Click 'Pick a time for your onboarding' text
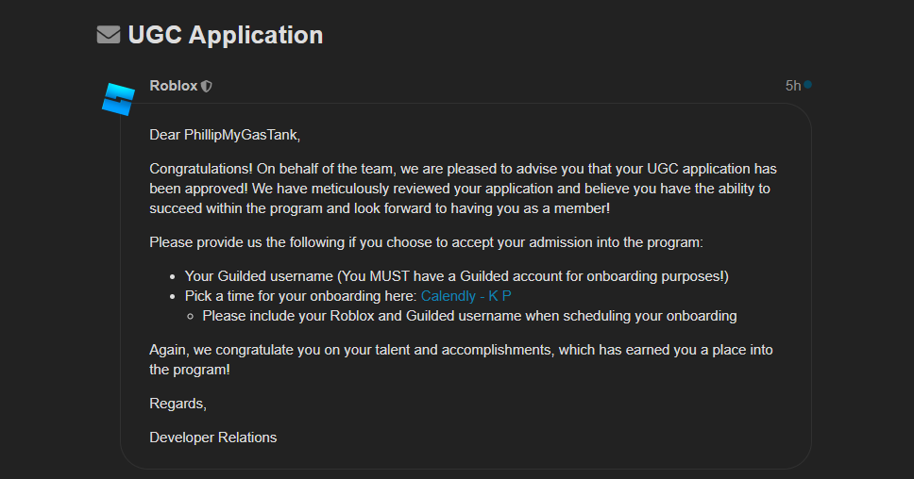 [x=300, y=296]
